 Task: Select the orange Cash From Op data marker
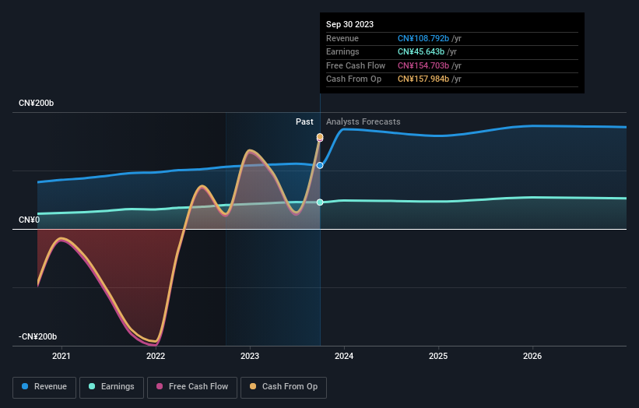(x=320, y=136)
